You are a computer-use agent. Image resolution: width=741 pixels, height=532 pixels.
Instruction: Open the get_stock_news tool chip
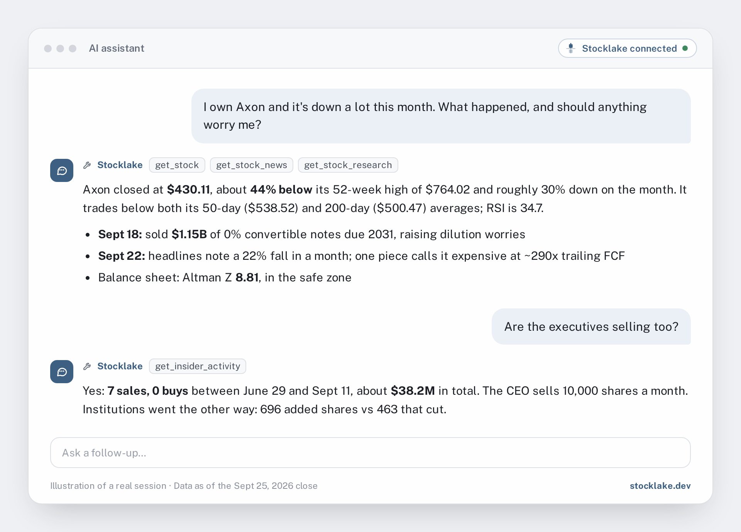[x=252, y=165]
